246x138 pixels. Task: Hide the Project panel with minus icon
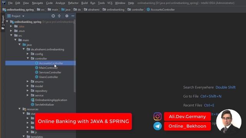pyautogui.click(x=73, y=16)
